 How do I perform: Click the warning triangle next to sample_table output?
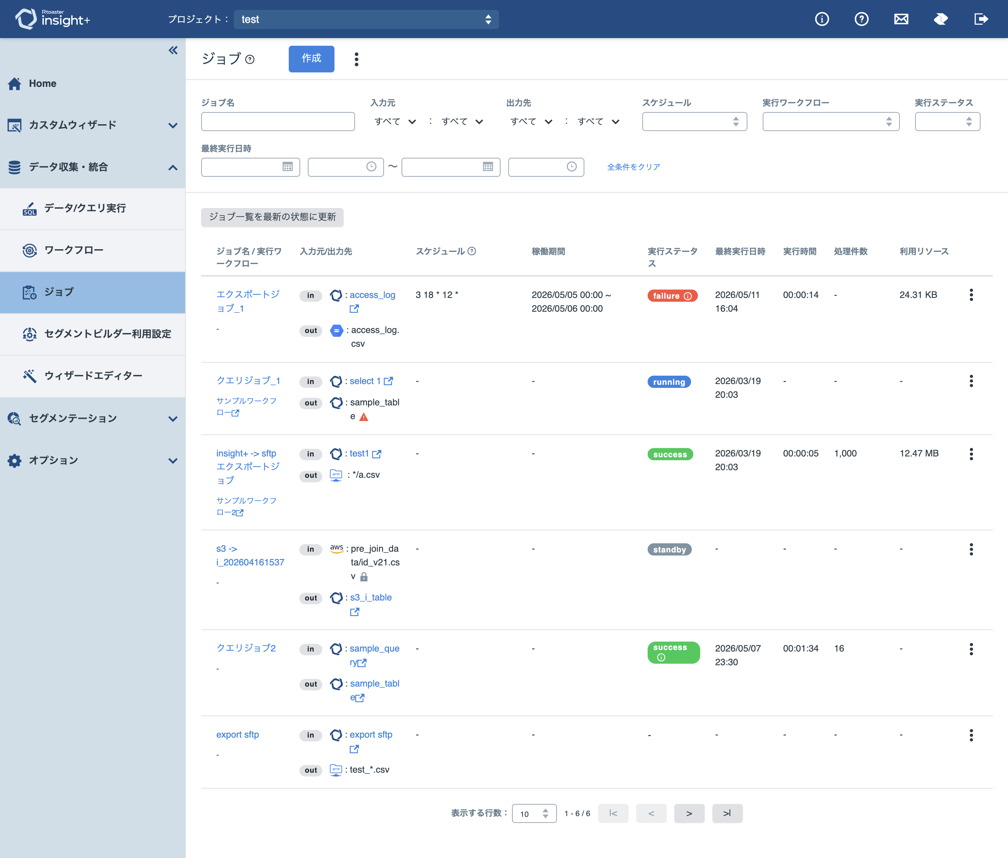(x=364, y=417)
